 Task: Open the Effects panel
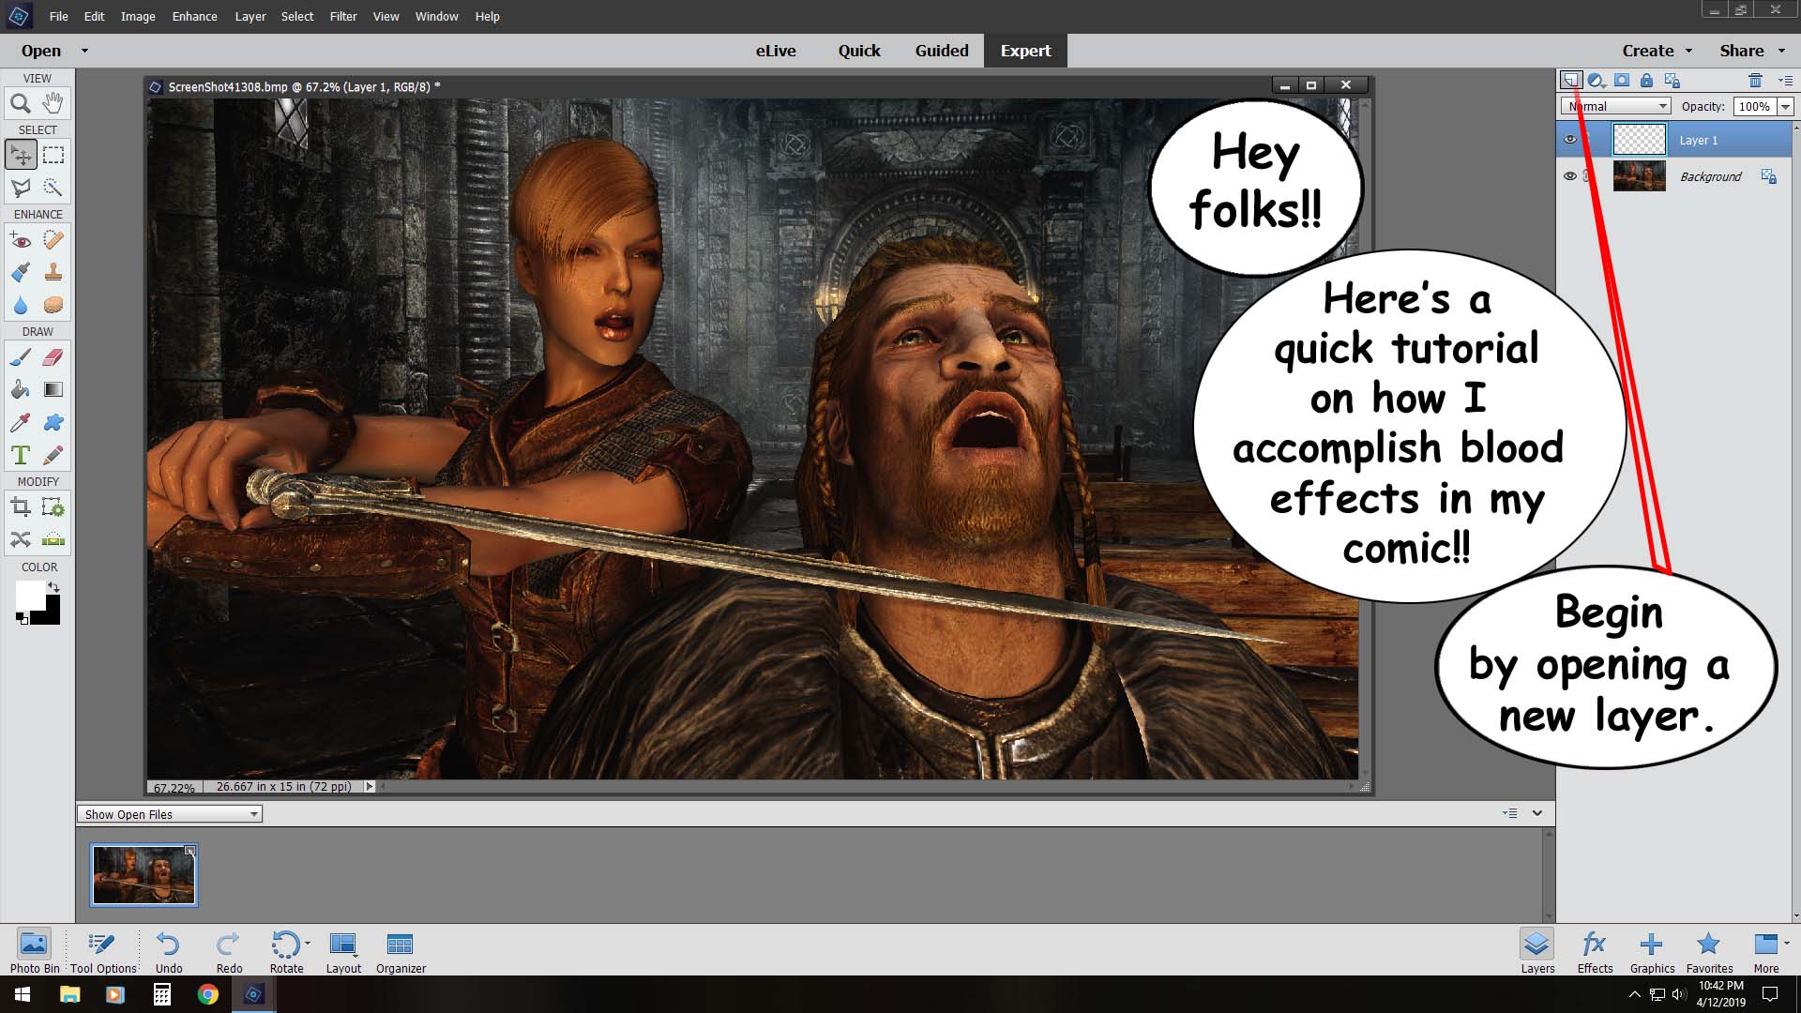[1595, 951]
